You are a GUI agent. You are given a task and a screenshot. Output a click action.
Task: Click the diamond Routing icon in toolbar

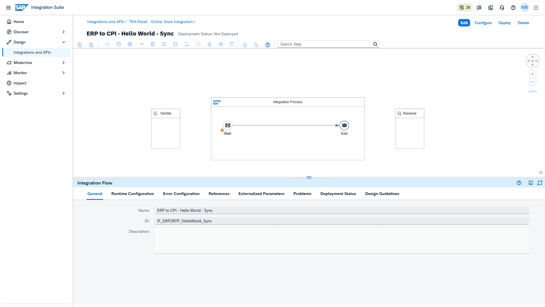198,44
